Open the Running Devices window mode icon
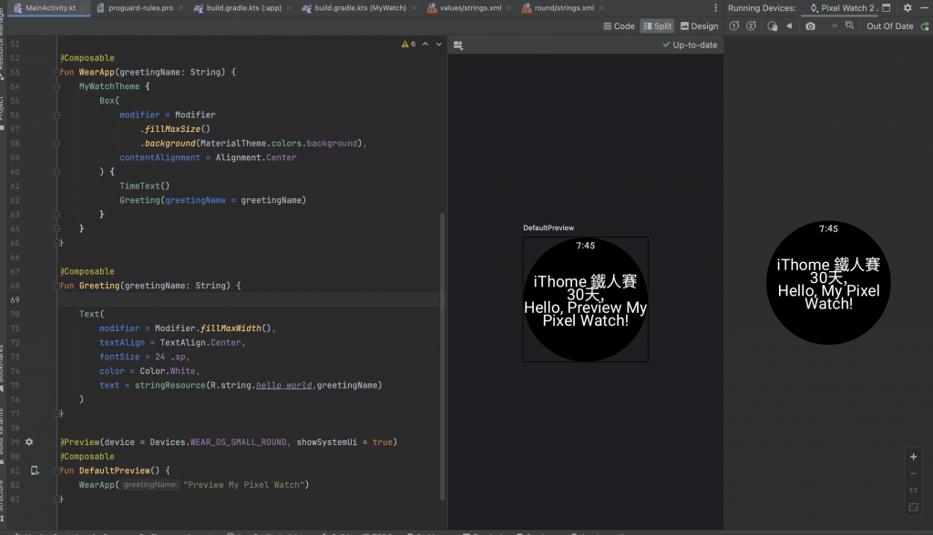933x535 pixels. coord(886,7)
